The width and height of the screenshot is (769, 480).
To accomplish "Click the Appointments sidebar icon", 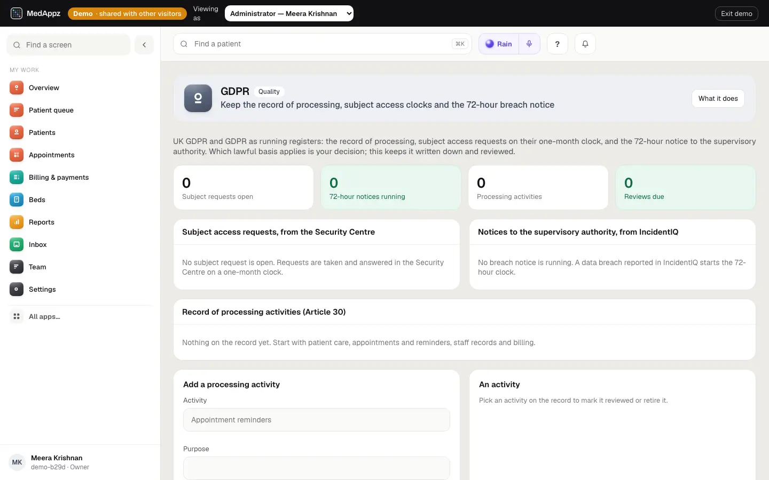I will [x=17, y=155].
